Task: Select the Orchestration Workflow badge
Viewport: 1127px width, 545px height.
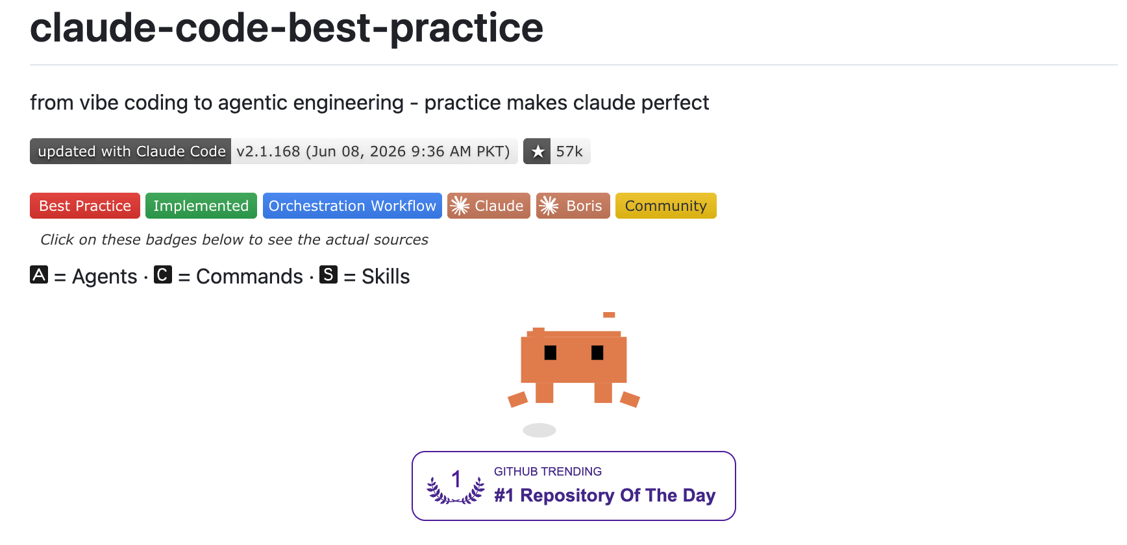Action: 353,206
